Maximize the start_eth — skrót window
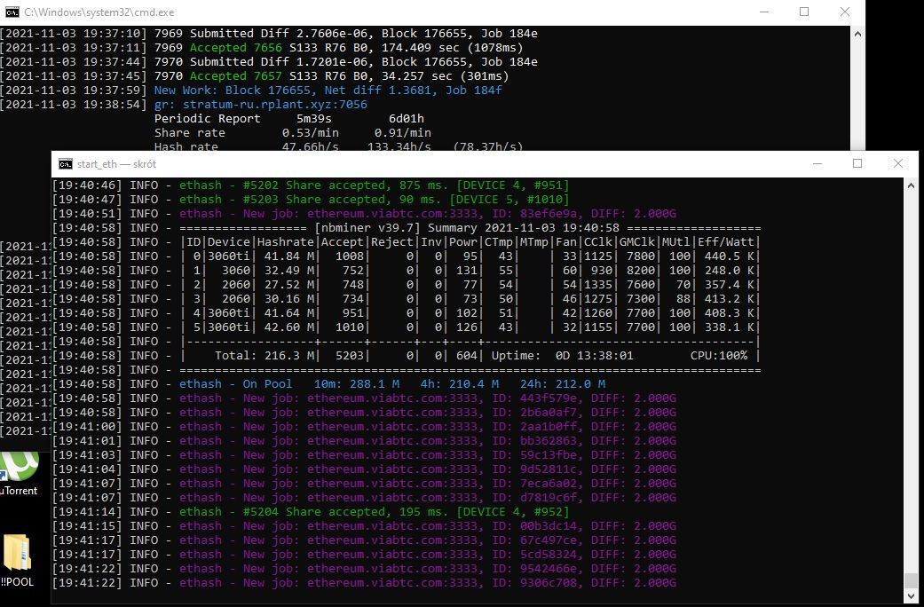 (x=857, y=163)
